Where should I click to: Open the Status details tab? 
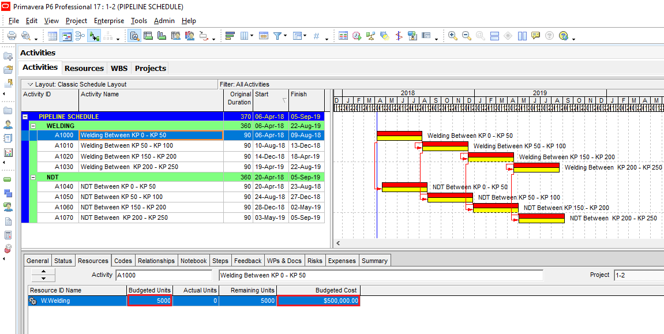tap(63, 261)
